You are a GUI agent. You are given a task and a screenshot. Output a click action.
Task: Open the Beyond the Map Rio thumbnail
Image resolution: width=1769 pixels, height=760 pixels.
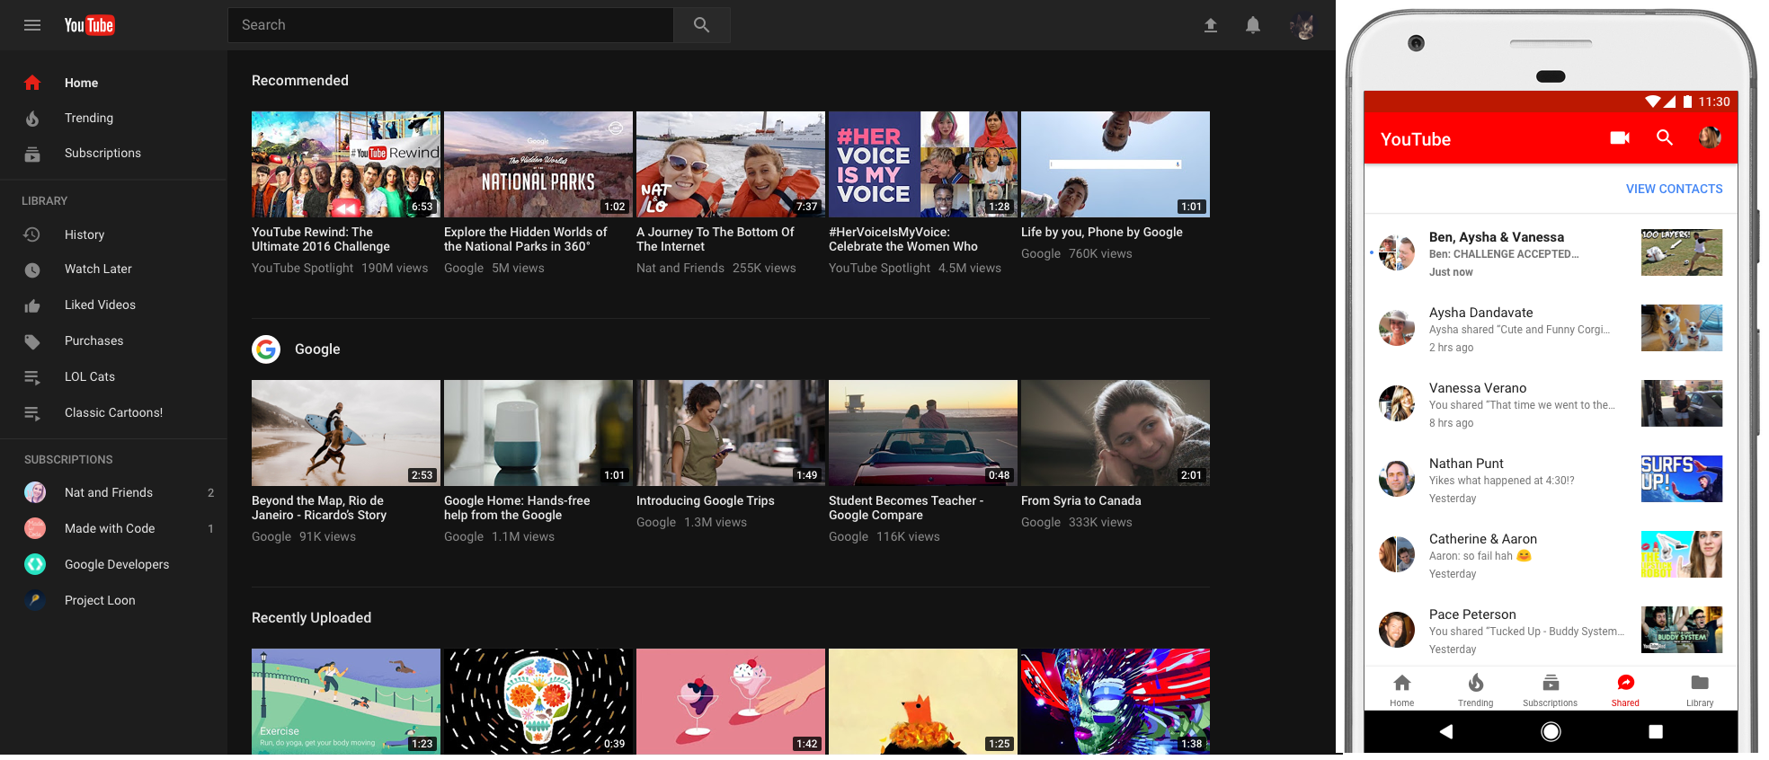(x=346, y=433)
